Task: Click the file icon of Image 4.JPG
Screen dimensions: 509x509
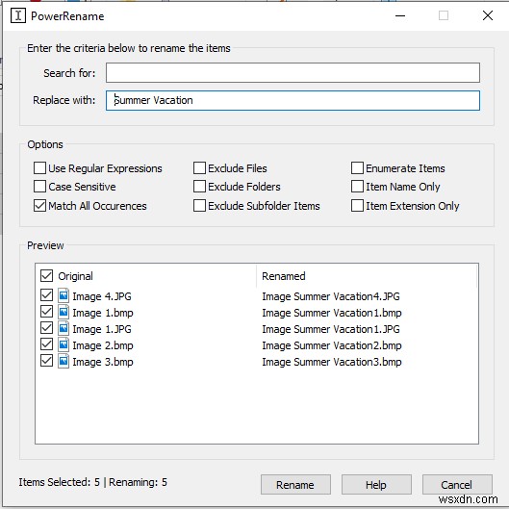Action: 64,295
